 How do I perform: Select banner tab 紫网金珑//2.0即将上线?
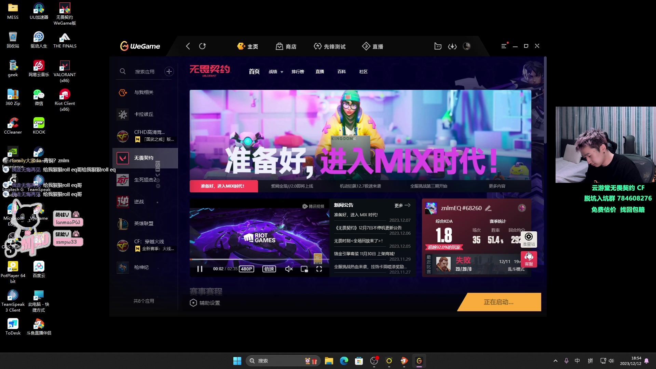tap(292, 186)
